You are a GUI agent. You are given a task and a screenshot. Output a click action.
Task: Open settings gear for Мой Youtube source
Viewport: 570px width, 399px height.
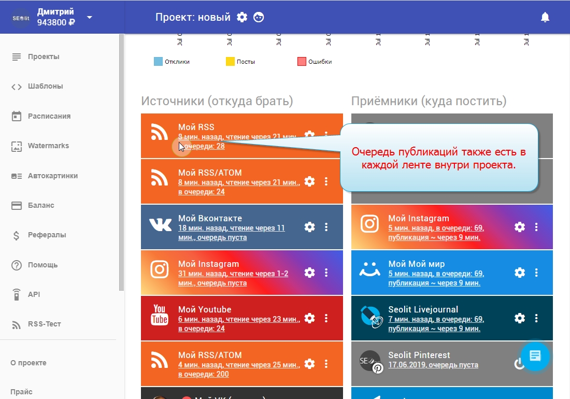pos(309,318)
